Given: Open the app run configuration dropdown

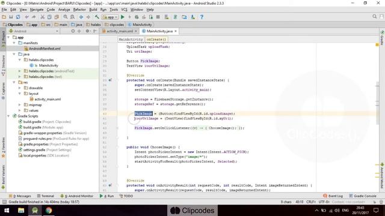Looking at the screenshot, I should pos(110,17).
